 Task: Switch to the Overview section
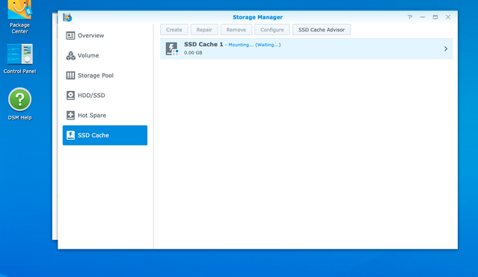(105, 36)
